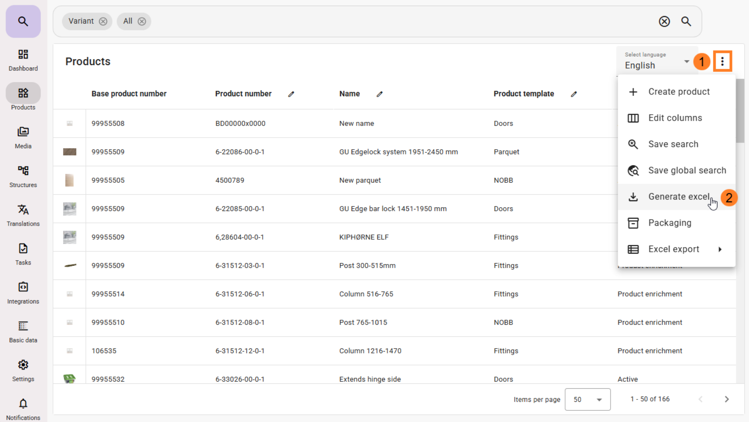Screen dimensions: 749x422
Task: Click the pencil icon beside Product number
Action: pos(291,94)
